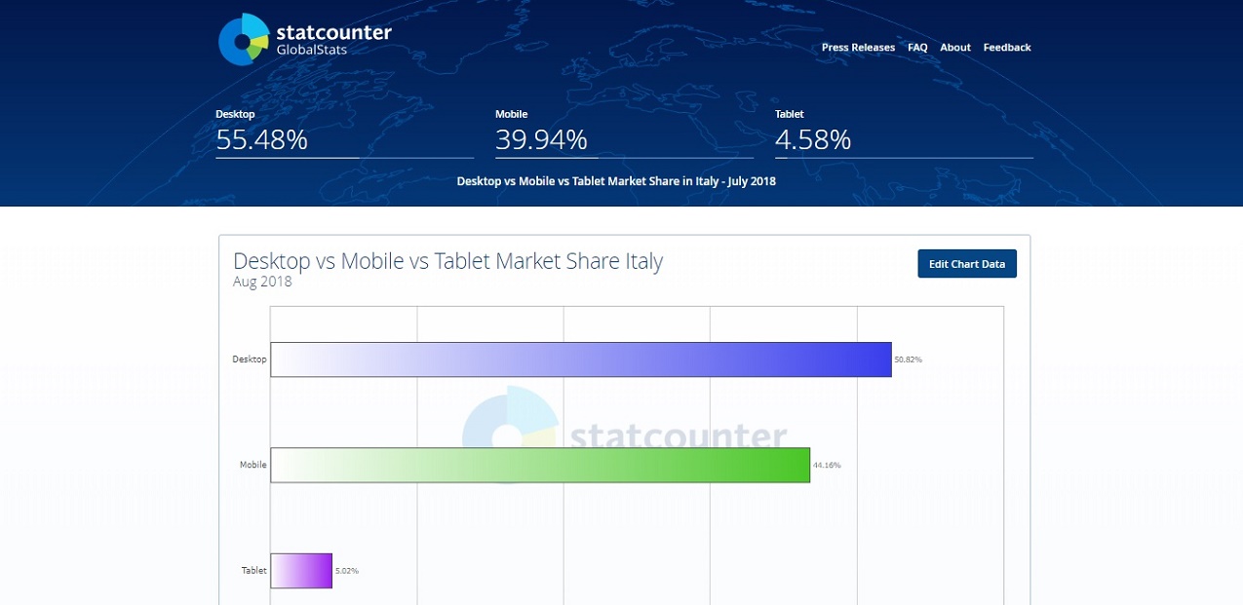The image size is (1243, 605).
Task: Click the Mobile 39.94% statistic
Action: [x=624, y=132]
